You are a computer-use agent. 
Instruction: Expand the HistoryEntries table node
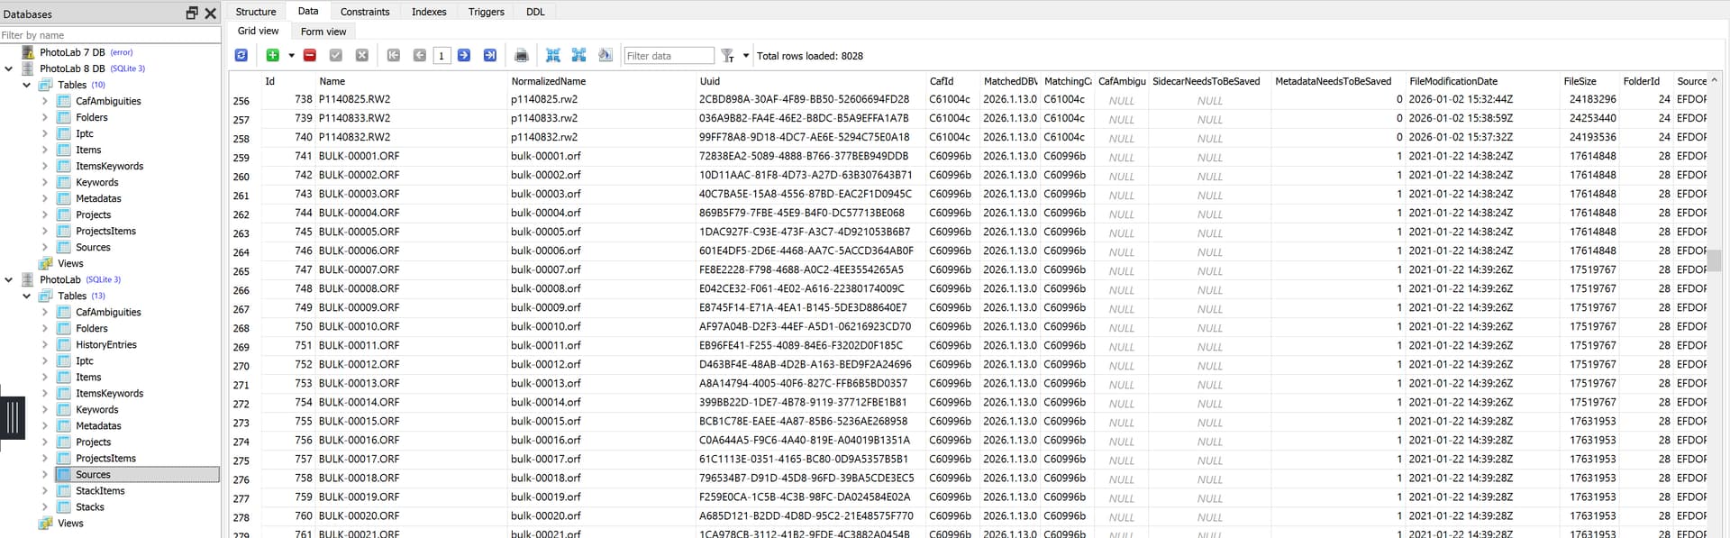(x=45, y=345)
